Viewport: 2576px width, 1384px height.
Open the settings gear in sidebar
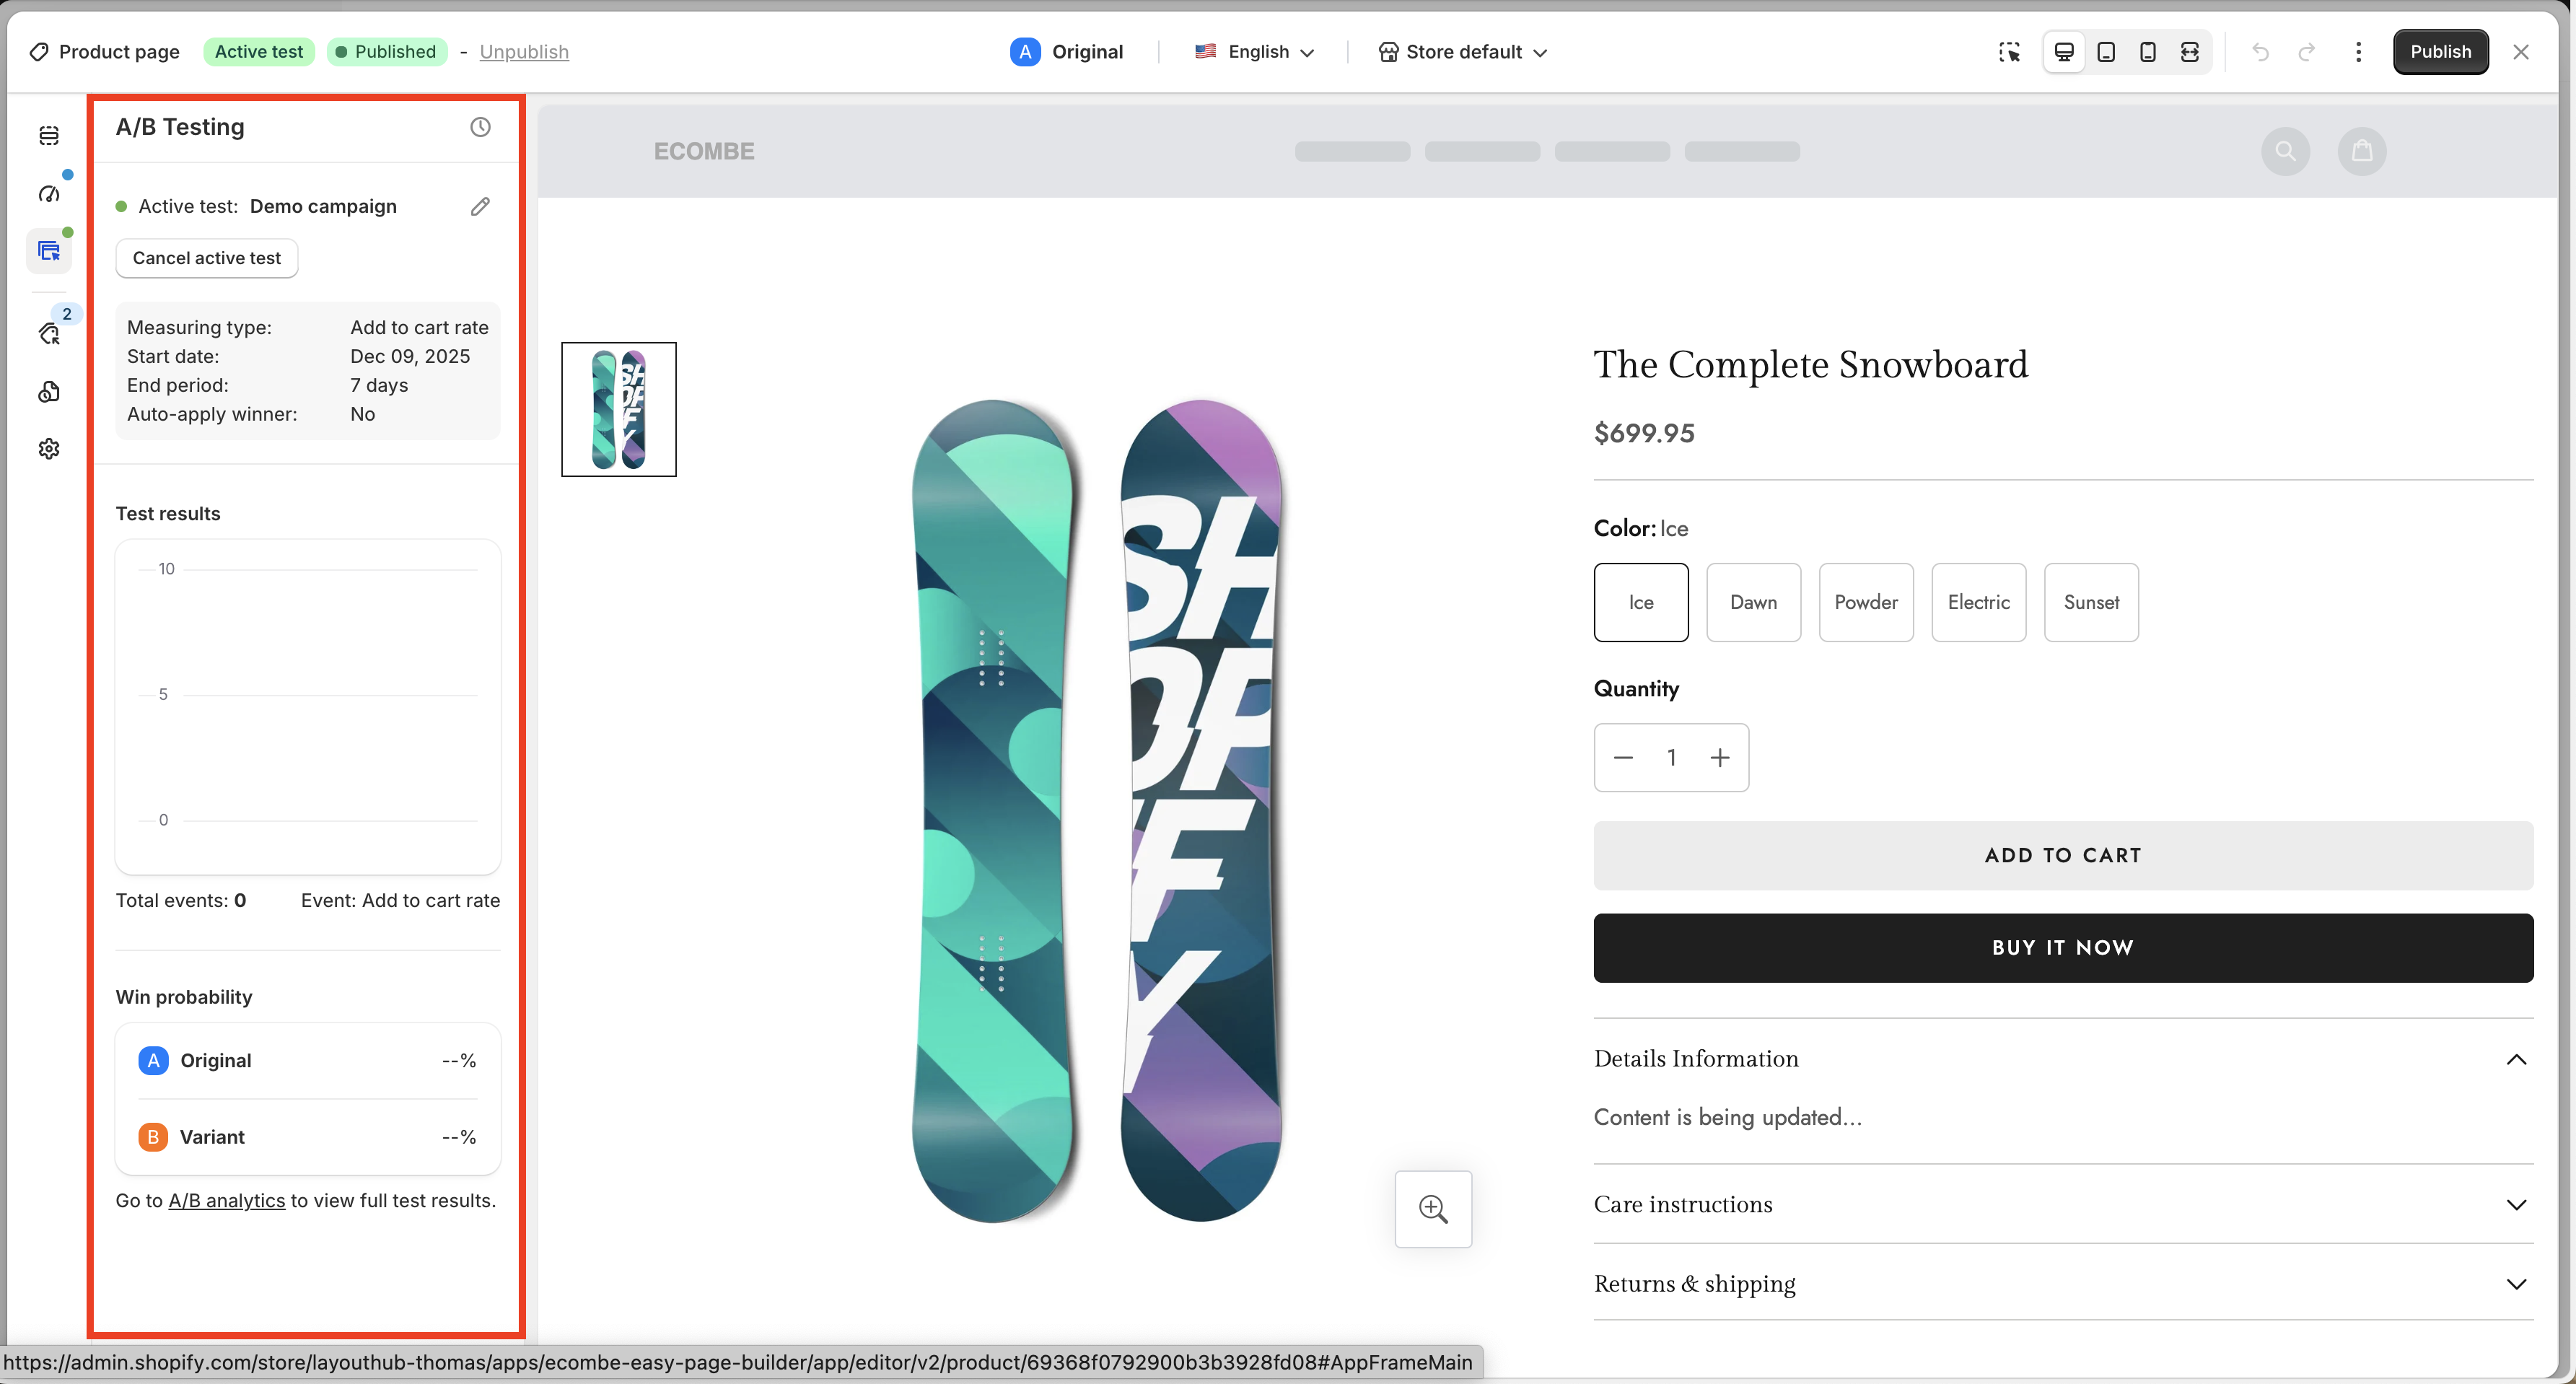(49, 449)
